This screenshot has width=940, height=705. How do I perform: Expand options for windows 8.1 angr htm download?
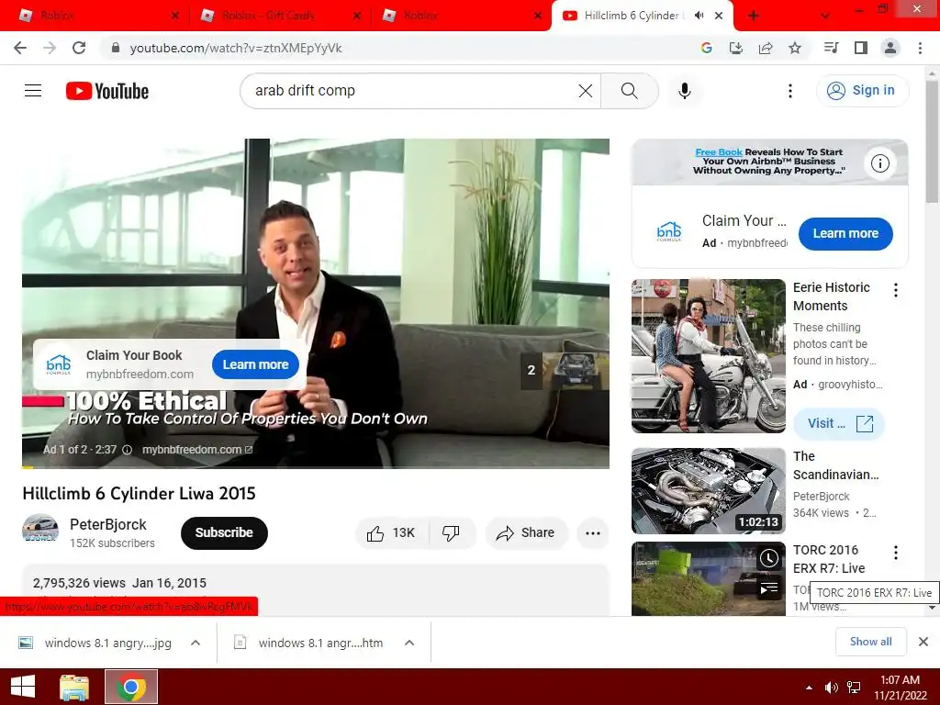pos(409,643)
